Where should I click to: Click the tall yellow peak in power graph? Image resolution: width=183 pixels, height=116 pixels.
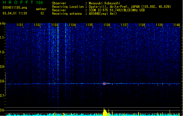click(x=104, y=112)
